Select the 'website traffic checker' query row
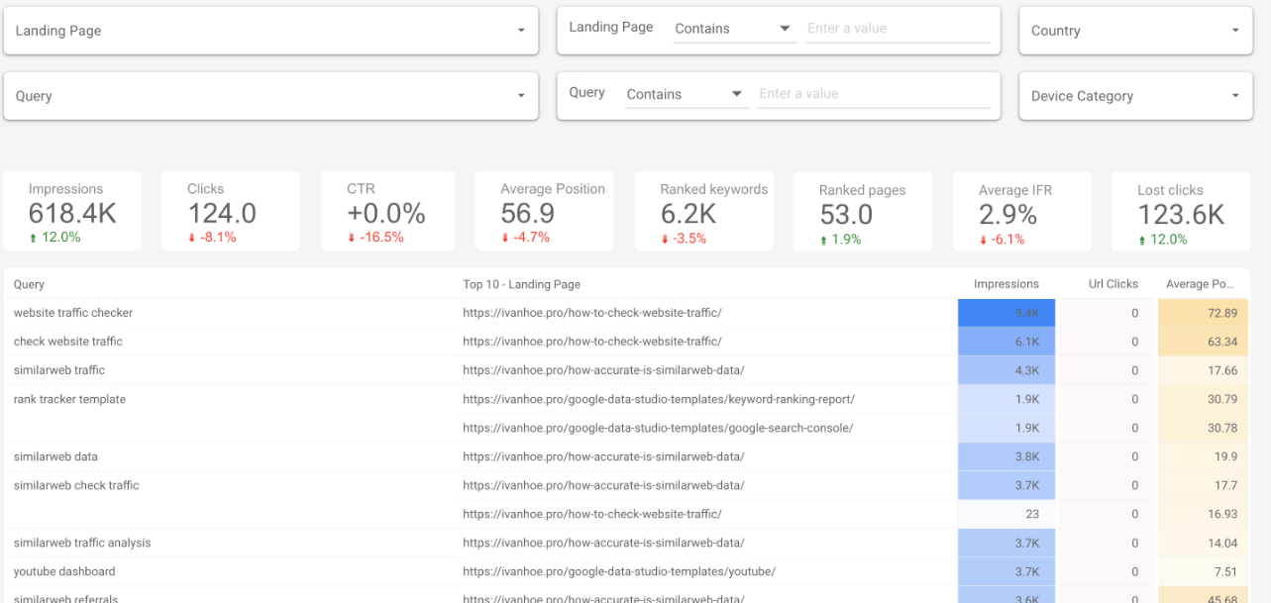This screenshot has height=603, width=1271. pyautogui.click(x=73, y=313)
